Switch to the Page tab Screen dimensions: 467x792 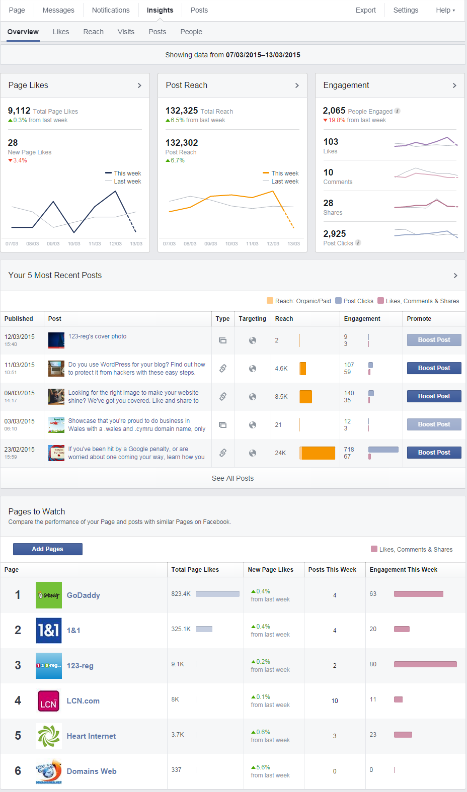point(17,10)
